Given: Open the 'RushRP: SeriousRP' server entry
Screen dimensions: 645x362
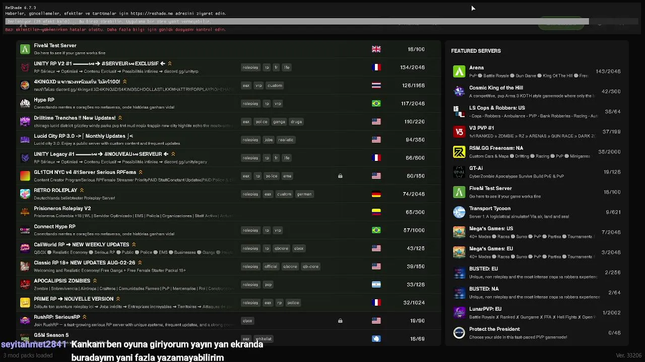Looking at the screenshot, I should click(228, 321).
